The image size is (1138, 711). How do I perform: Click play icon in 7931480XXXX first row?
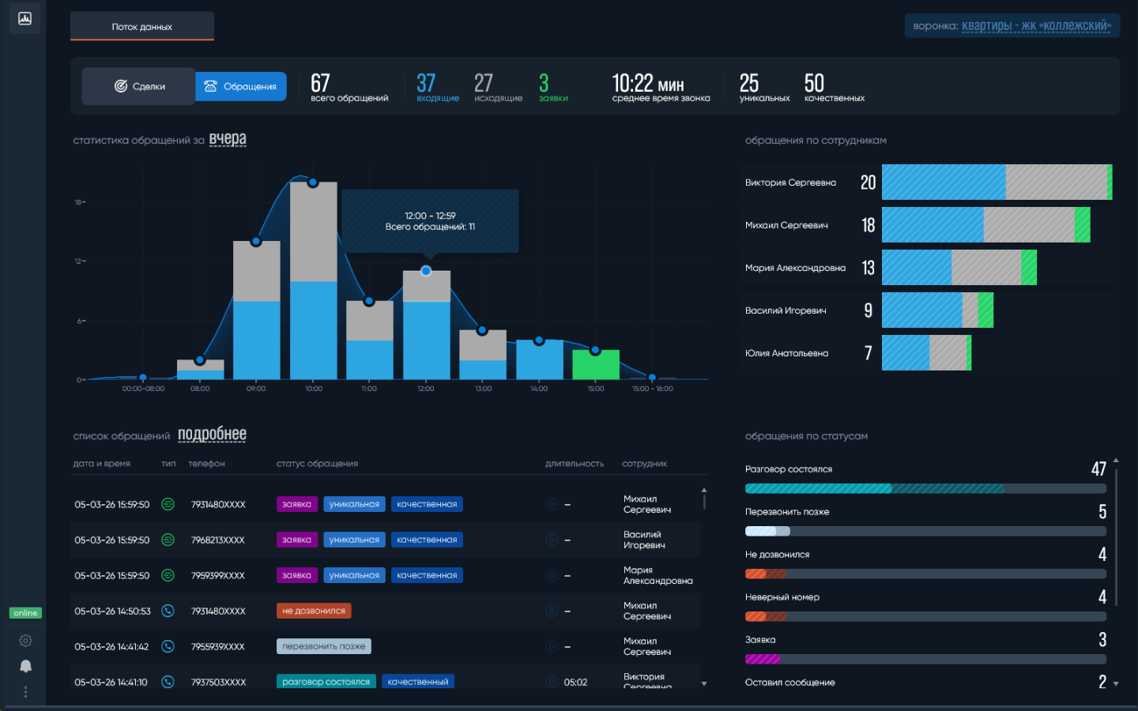point(552,504)
